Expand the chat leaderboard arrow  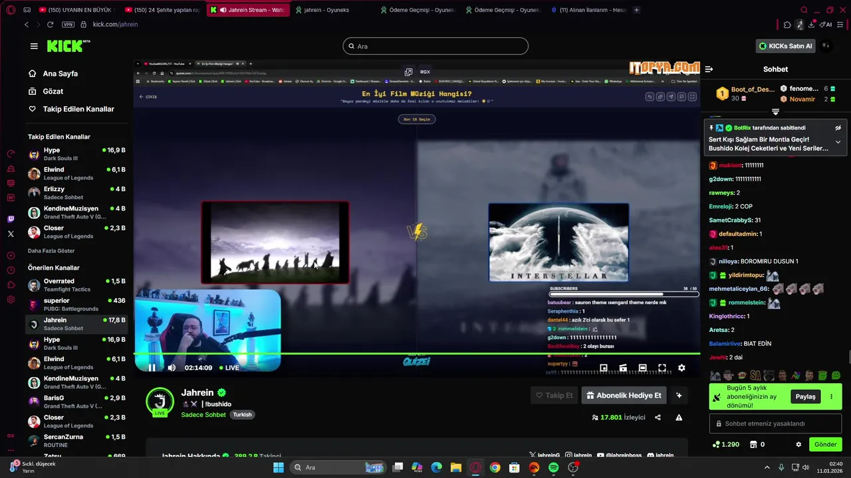tap(775, 112)
